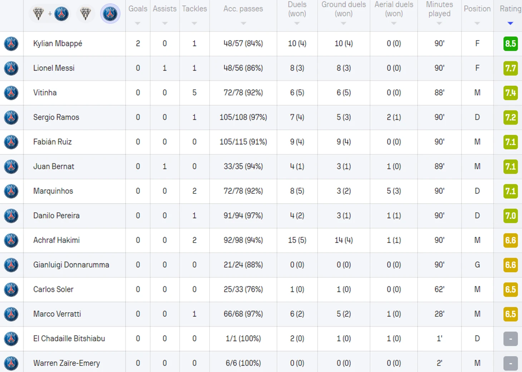Image resolution: width=522 pixels, height=372 pixels.
Task: Filter by Angers SCO team crest
Action: click(85, 14)
